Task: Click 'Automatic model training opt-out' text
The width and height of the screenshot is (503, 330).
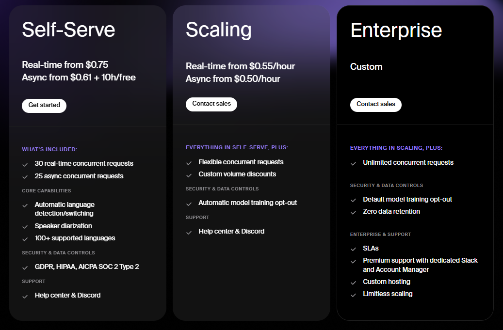Action: click(248, 203)
